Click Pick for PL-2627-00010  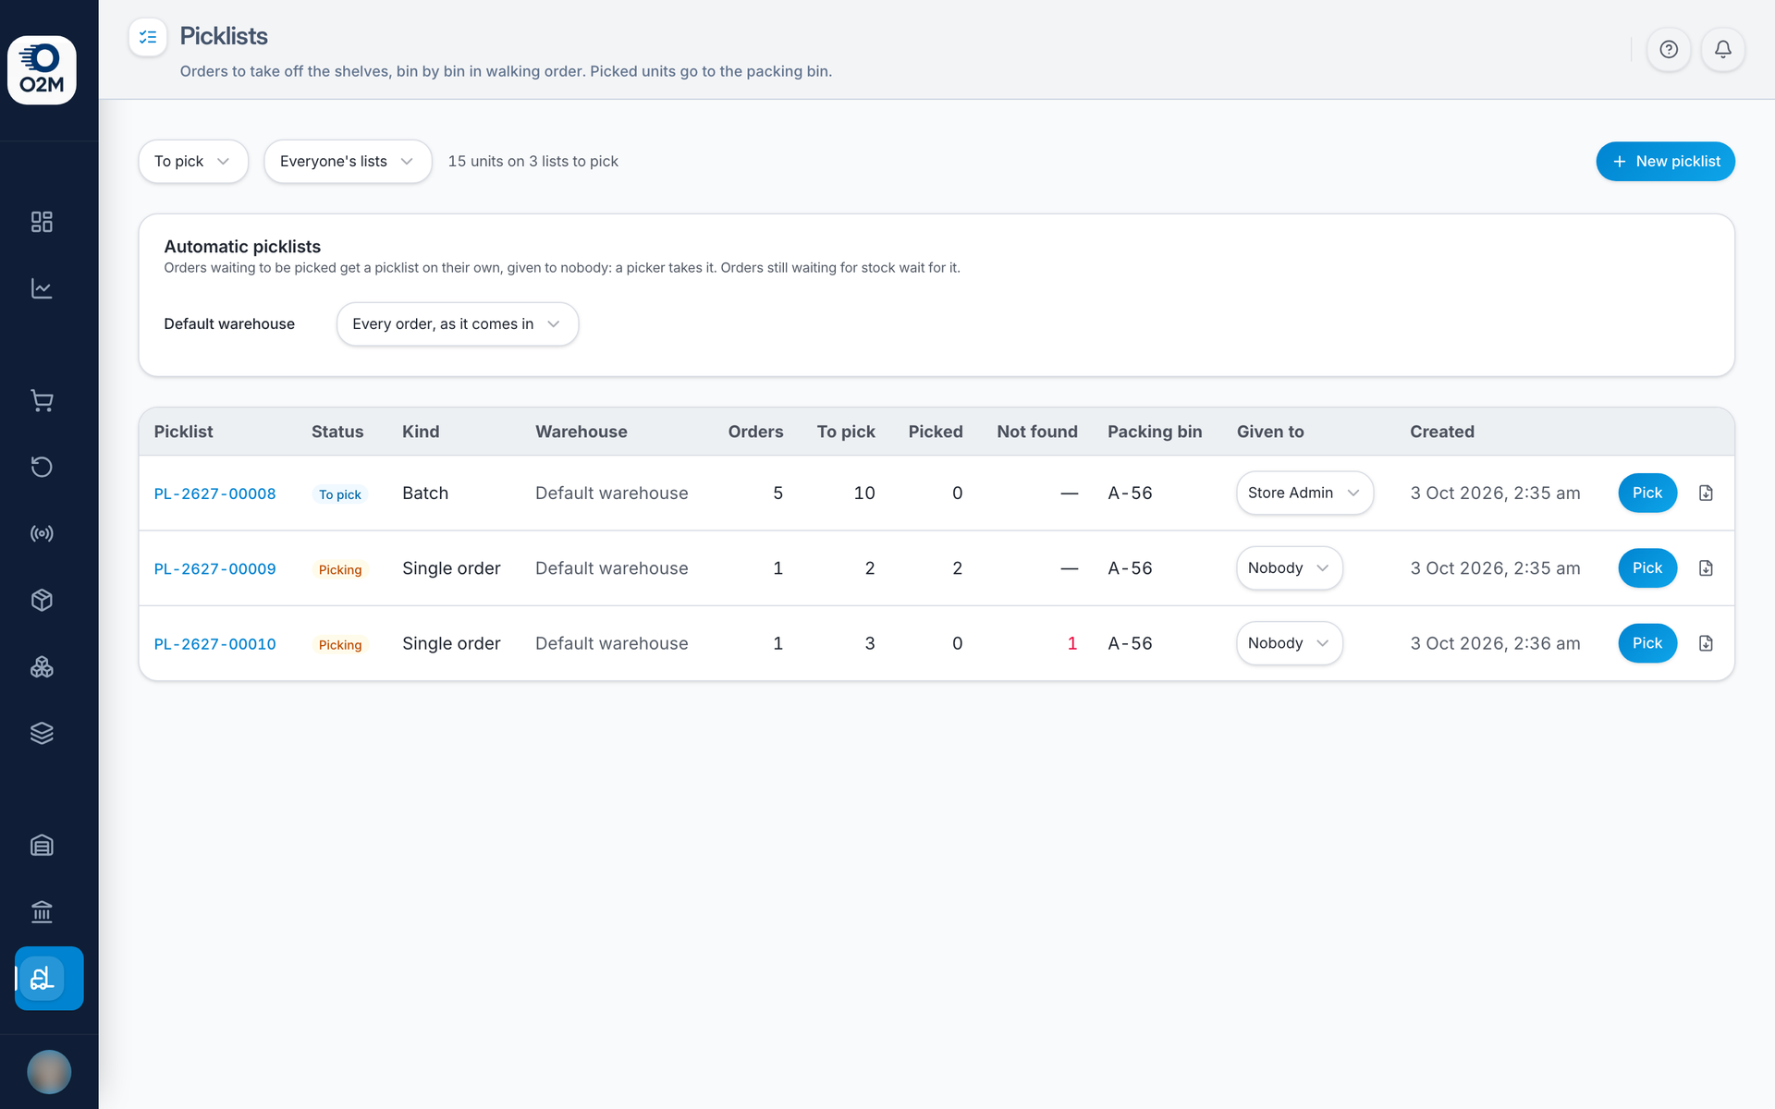pyautogui.click(x=1647, y=643)
